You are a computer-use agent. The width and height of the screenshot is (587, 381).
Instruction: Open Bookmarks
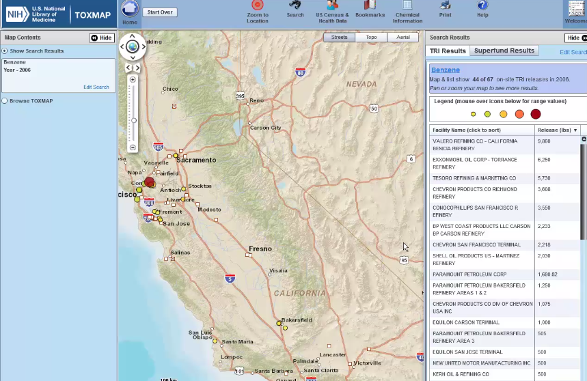coord(370,10)
